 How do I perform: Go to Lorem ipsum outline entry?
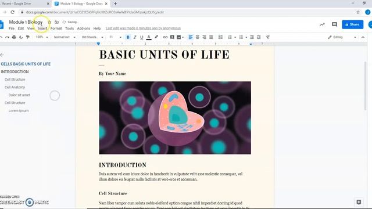pyautogui.click(x=19, y=111)
